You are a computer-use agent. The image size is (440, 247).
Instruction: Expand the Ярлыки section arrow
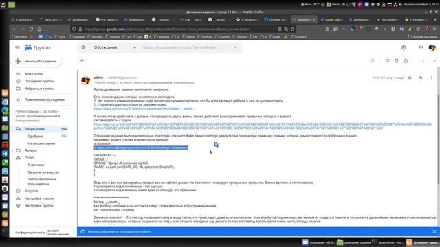(12, 150)
